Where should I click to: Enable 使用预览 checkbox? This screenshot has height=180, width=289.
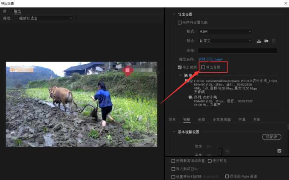209,161
